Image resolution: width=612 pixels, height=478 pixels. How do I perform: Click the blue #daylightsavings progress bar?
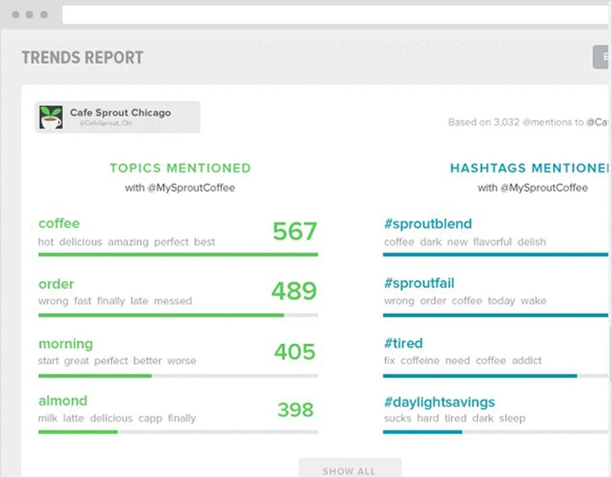[422, 432]
